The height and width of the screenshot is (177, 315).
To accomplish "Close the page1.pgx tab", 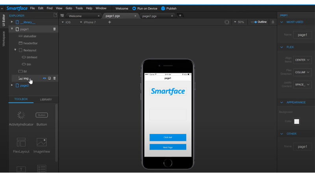I will click(135, 16).
